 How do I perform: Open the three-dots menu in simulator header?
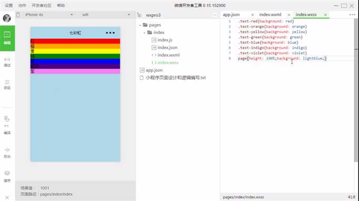tap(110, 33)
